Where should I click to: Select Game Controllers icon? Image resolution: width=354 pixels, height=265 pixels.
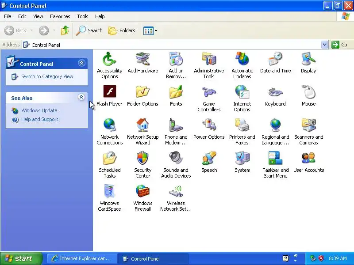click(x=209, y=98)
